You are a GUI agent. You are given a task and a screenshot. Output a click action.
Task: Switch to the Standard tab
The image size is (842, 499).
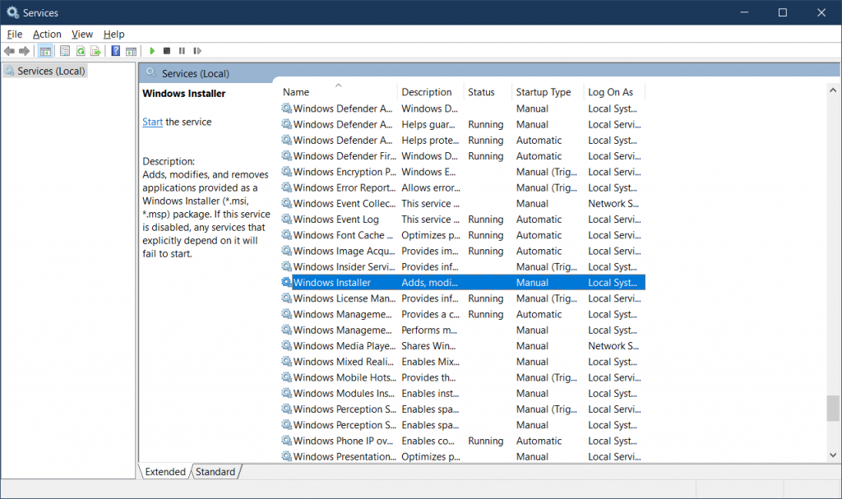click(215, 472)
